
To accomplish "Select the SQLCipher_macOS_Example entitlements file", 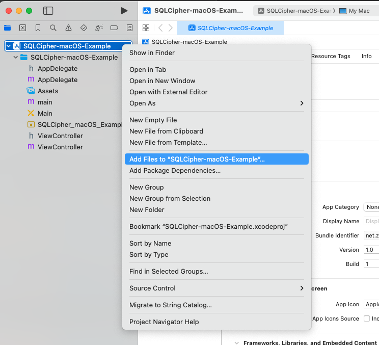I will coord(75,124).
